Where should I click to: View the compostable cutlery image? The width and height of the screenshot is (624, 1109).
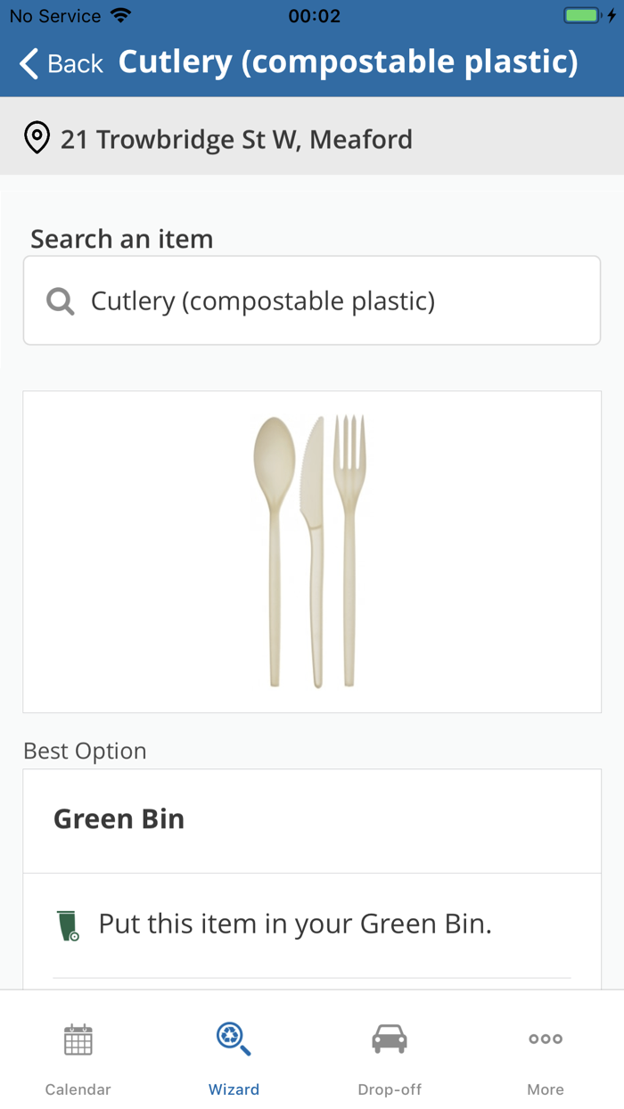coord(312,551)
